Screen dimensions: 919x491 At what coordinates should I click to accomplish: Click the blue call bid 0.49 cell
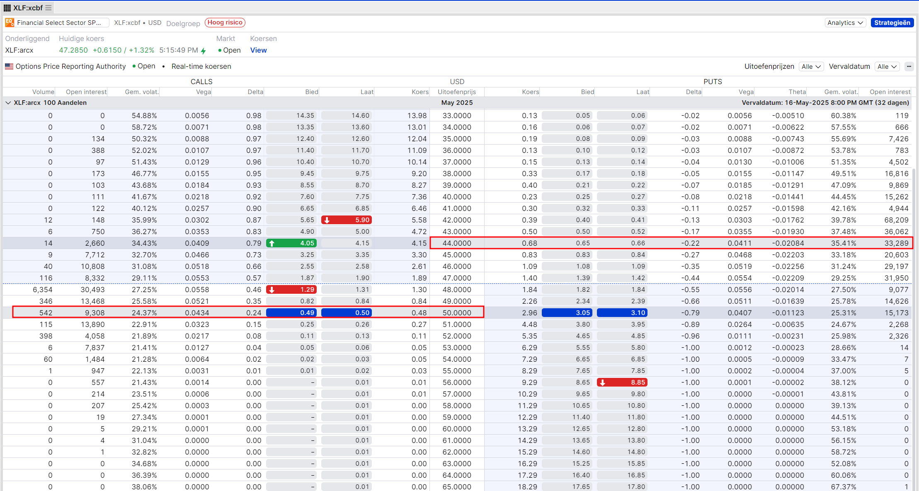click(x=291, y=313)
